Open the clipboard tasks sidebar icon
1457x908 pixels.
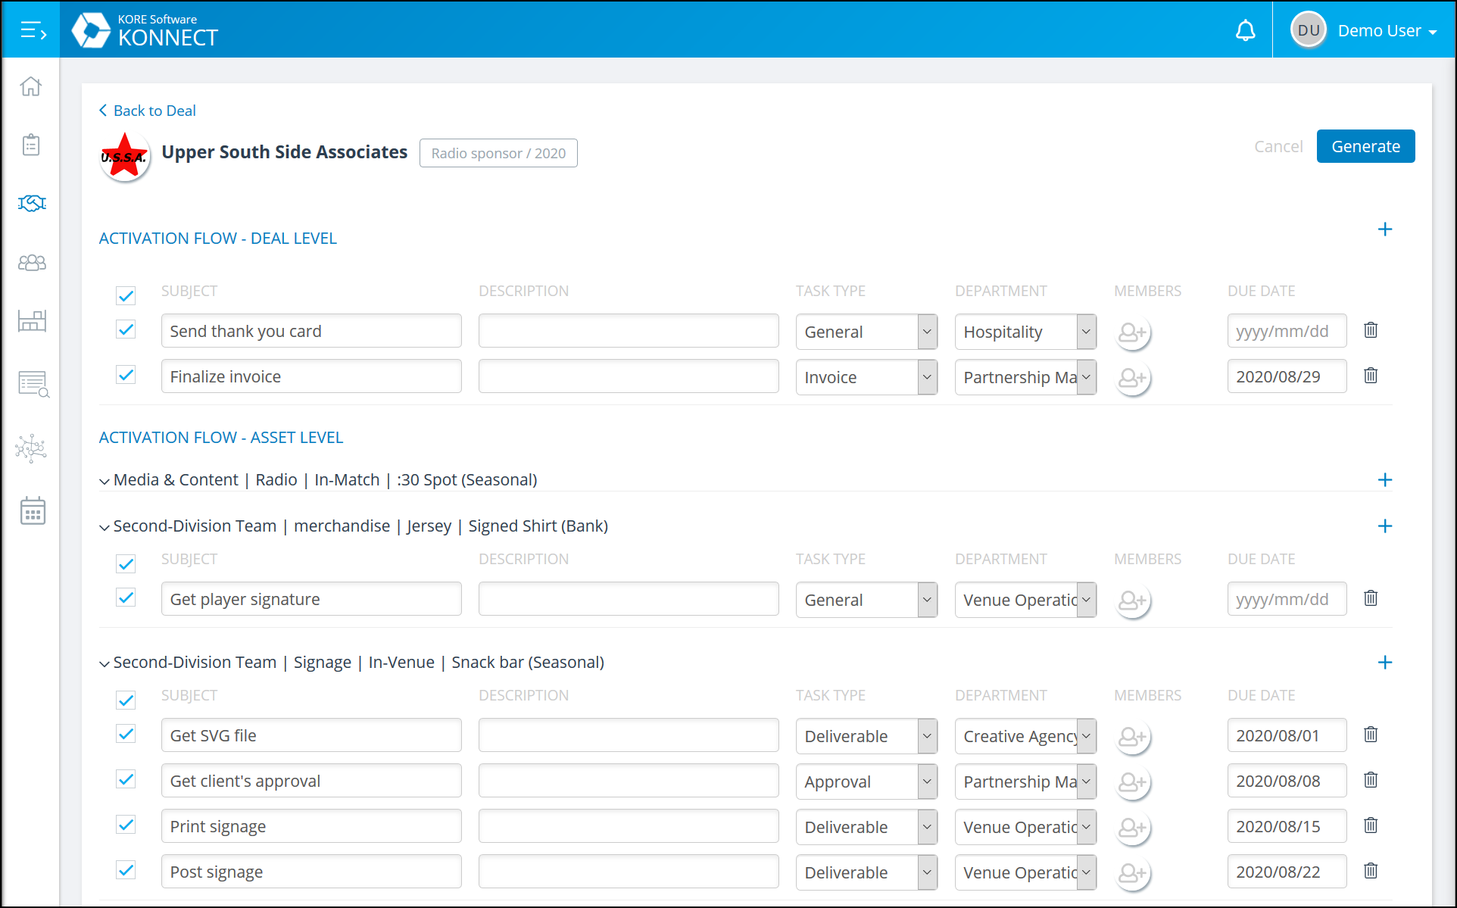[x=31, y=144]
